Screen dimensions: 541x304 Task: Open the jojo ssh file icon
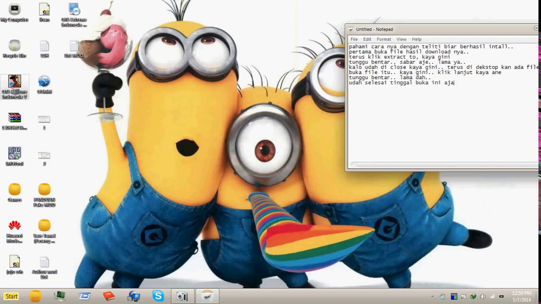(14, 265)
